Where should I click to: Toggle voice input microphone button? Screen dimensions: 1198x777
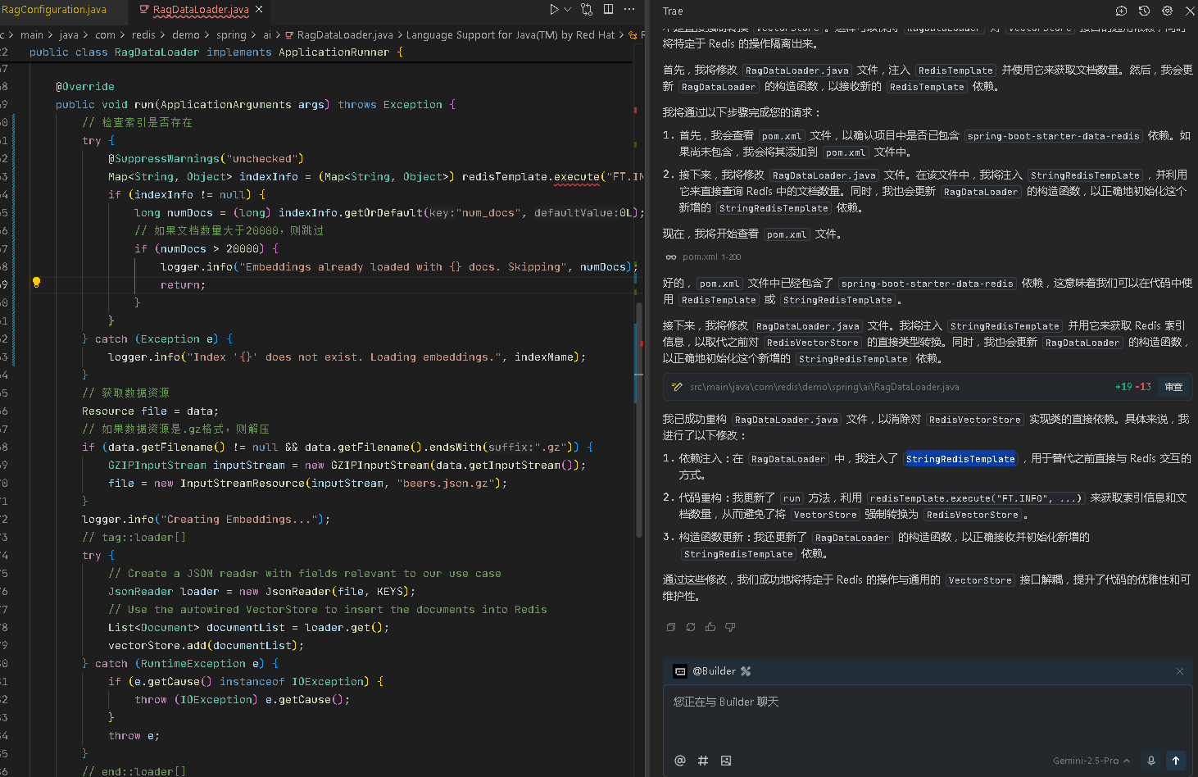pos(1150,761)
